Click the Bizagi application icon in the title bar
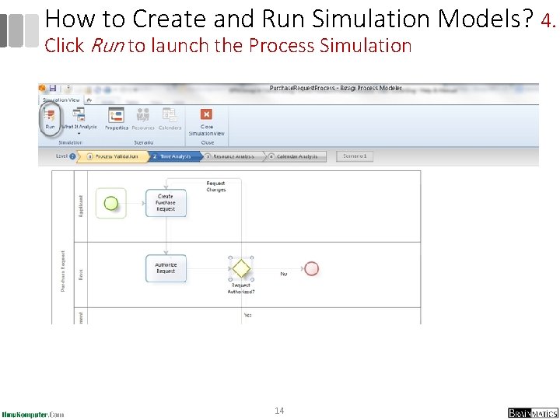 tap(42, 88)
